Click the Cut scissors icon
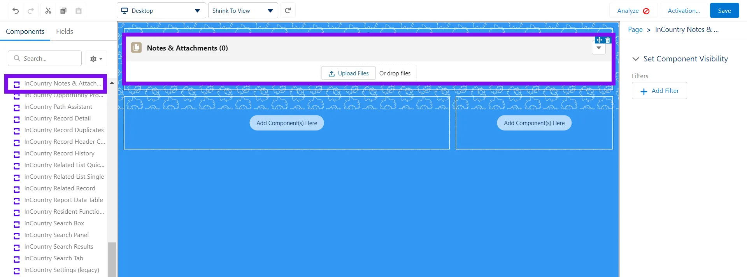Screen dimensions: 747x277 [48, 11]
